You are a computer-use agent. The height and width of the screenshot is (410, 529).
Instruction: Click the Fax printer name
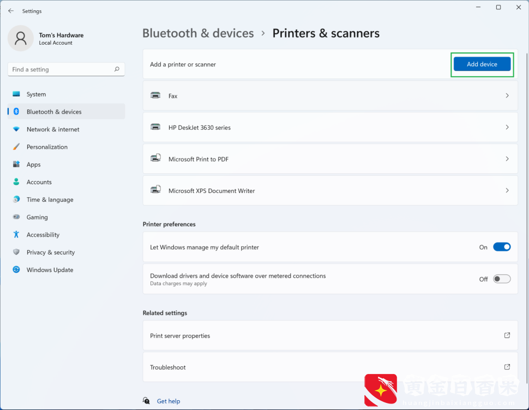(173, 96)
